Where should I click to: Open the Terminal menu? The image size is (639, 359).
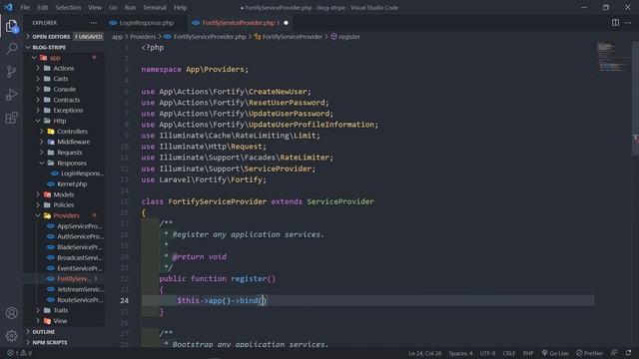coord(155,7)
